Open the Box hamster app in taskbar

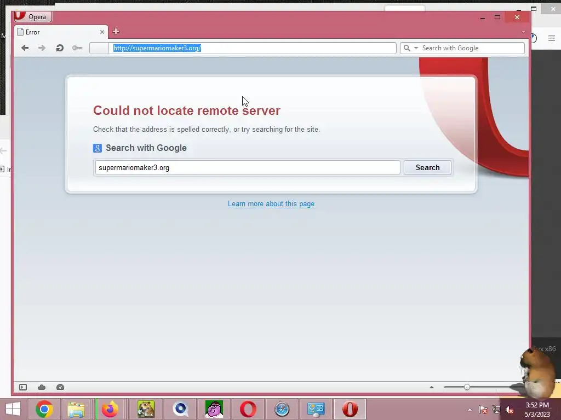146,409
